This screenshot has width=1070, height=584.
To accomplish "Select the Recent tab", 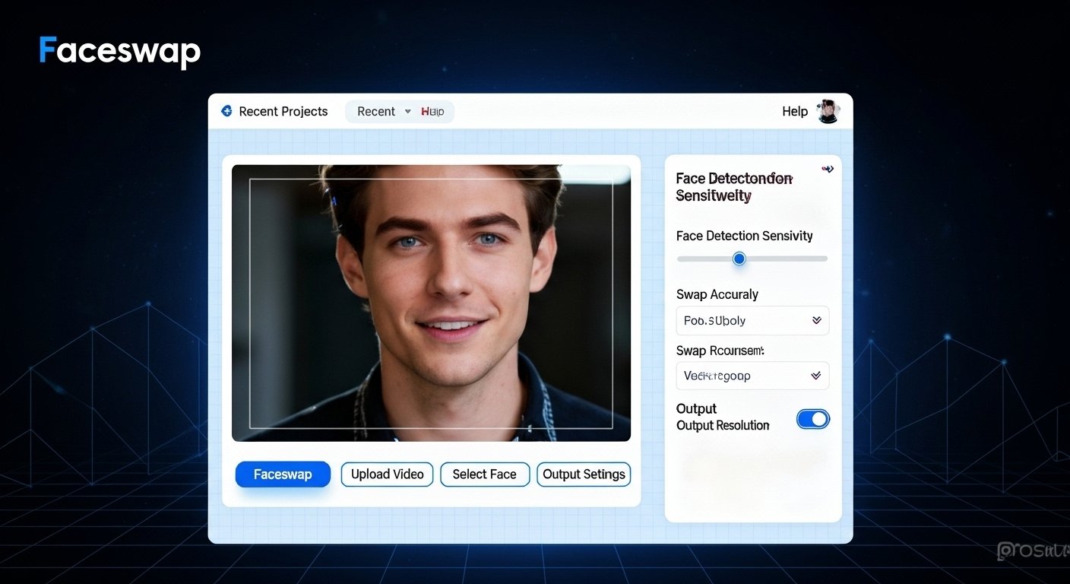I will click(x=376, y=111).
